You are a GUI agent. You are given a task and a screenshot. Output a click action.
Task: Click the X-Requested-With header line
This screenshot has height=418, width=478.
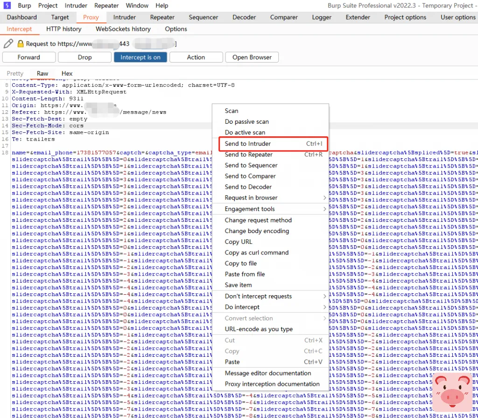(69, 92)
